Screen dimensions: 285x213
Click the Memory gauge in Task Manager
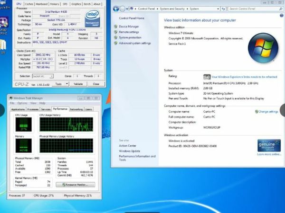point(23,146)
